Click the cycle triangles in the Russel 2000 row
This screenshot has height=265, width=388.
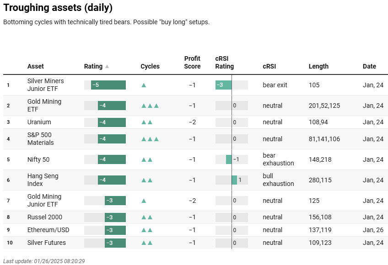[x=146, y=217]
